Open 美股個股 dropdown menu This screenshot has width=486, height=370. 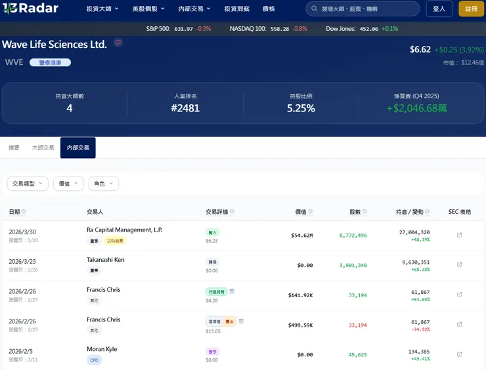(x=148, y=9)
